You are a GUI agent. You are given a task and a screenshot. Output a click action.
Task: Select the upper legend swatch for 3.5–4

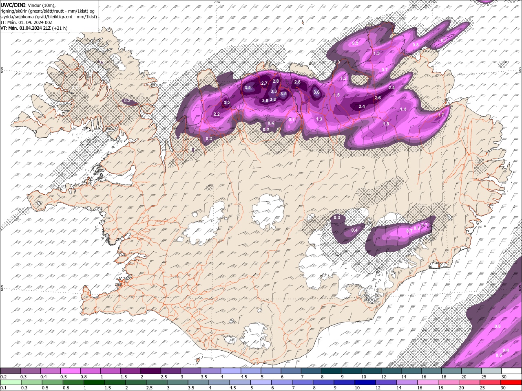click(x=211, y=371)
